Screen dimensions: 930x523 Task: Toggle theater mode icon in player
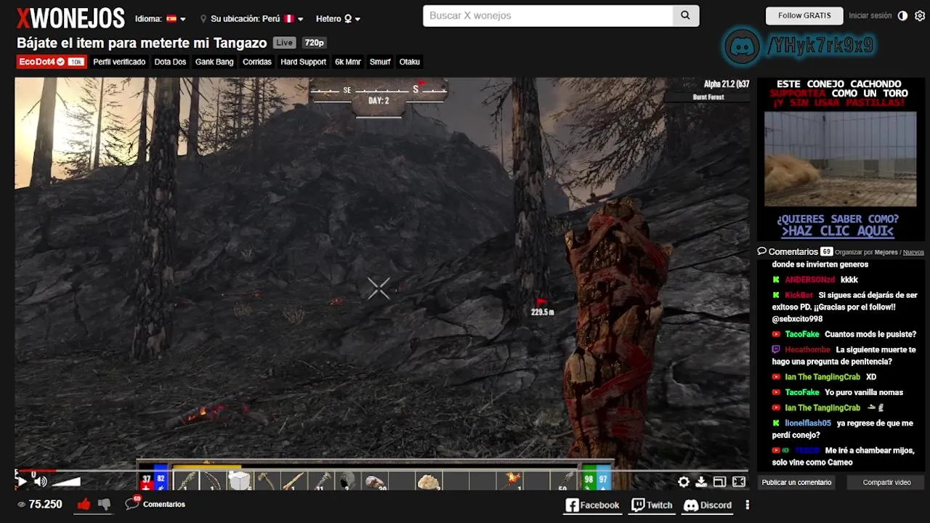coord(720,482)
